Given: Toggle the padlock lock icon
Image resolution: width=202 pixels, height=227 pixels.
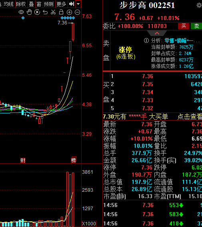Looking at the screenshot, I should [x=61, y=12].
